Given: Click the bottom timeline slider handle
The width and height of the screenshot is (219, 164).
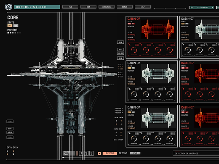Looking at the screenshot, I should [x=64, y=157].
